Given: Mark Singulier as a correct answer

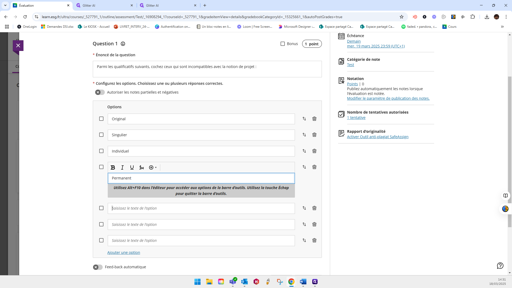Looking at the screenshot, I should 101,135.
